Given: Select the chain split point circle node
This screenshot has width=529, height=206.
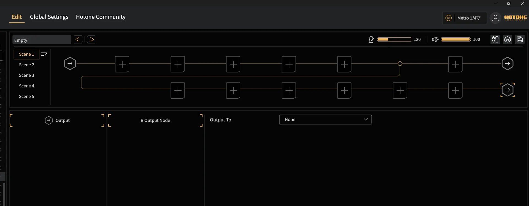Looking at the screenshot, I should (400, 64).
